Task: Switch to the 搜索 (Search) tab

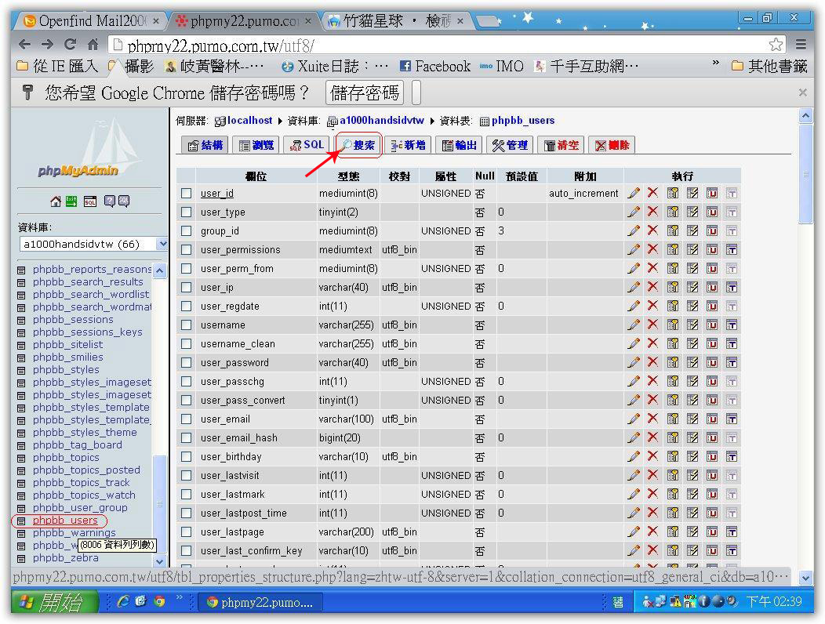Action: click(358, 145)
